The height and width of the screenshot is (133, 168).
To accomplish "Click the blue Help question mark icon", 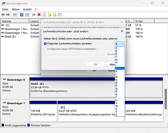I will pyautogui.click(x=22, y=15).
